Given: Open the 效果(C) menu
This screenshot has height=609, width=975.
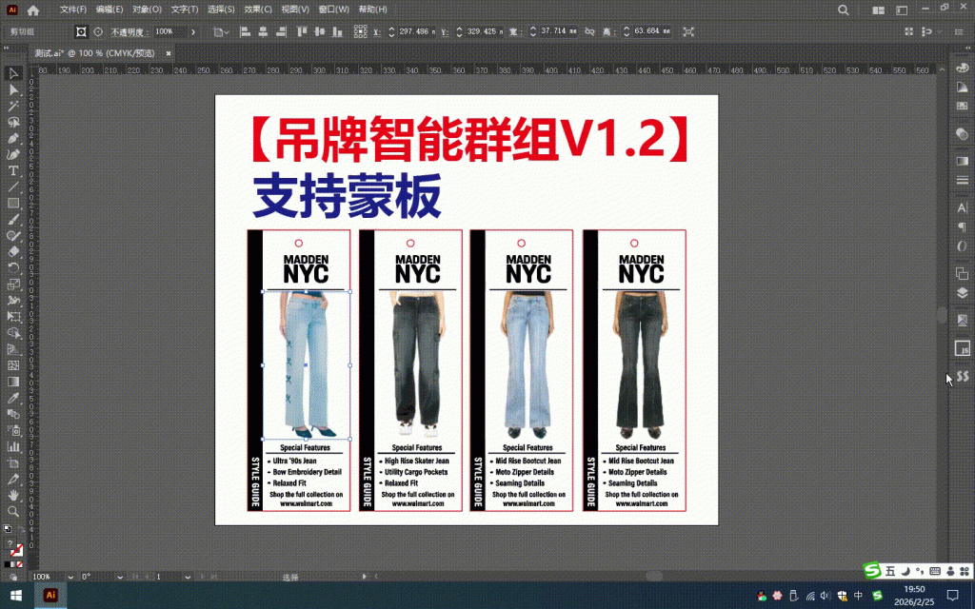Looking at the screenshot, I should tap(258, 10).
